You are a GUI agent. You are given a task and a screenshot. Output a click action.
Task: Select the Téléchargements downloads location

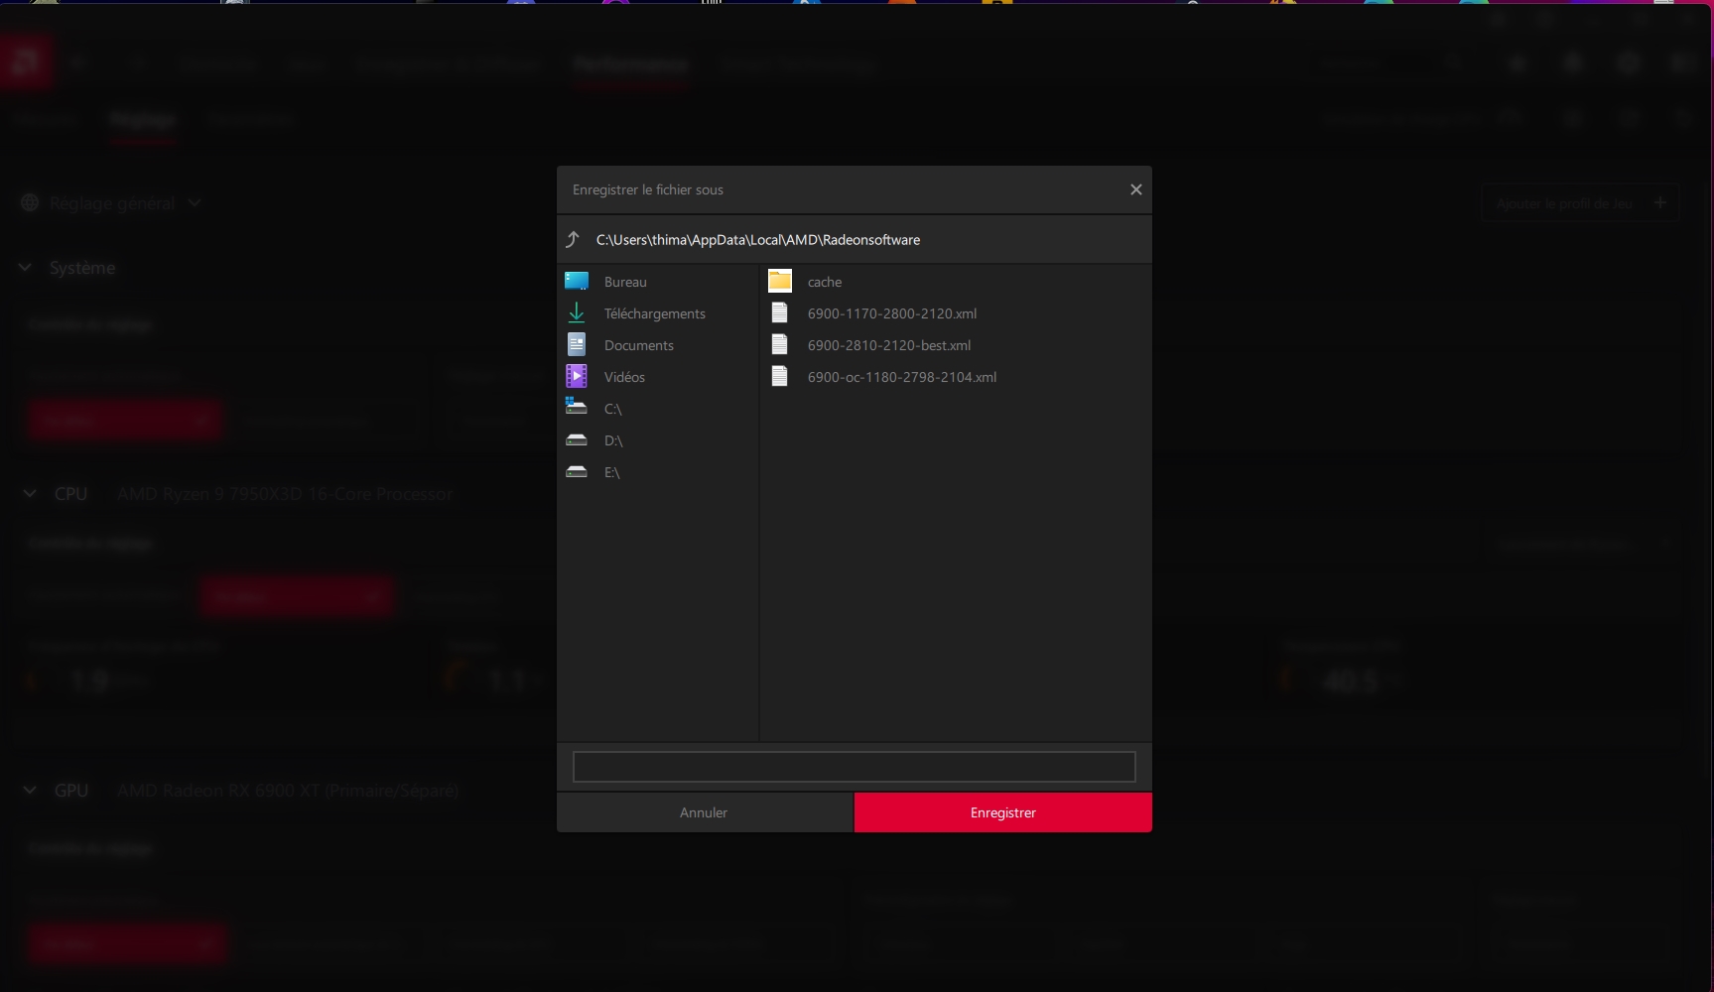tap(653, 313)
